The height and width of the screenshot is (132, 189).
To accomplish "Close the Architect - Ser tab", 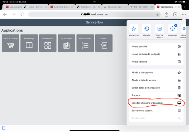I will [x=99, y=7].
